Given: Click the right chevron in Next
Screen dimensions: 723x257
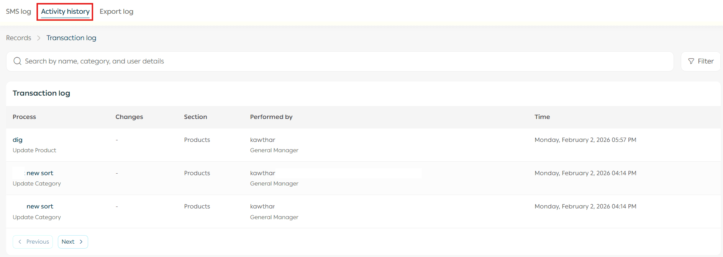Looking at the screenshot, I should (81, 242).
